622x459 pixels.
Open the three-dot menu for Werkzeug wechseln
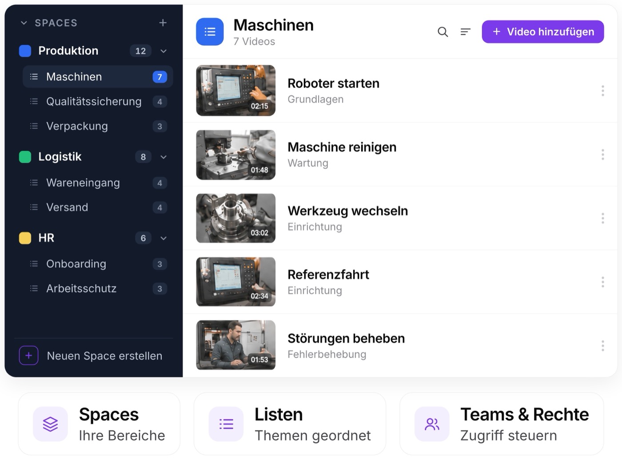click(x=602, y=218)
